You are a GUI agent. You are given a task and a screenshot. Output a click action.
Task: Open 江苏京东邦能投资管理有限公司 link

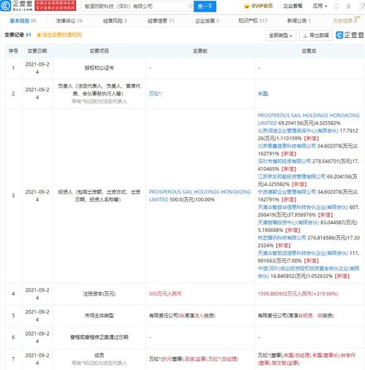pyautogui.click(x=291, y=177)
